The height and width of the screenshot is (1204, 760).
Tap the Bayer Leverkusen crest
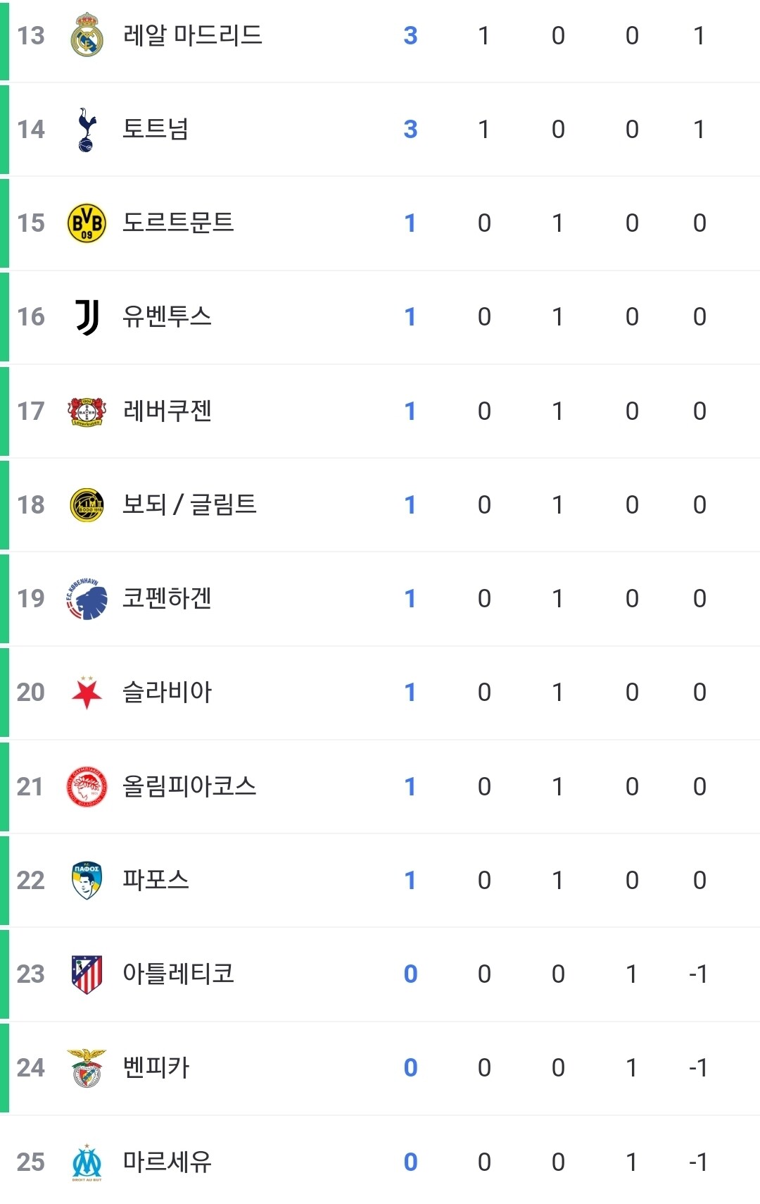(x=87, y=411)
